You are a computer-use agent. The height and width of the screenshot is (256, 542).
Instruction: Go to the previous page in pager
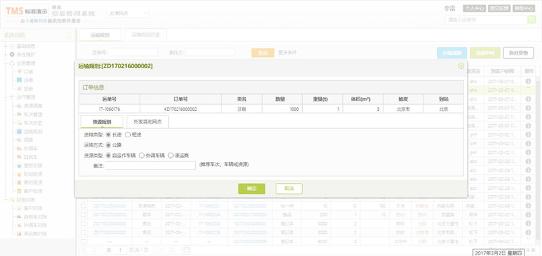96,250
